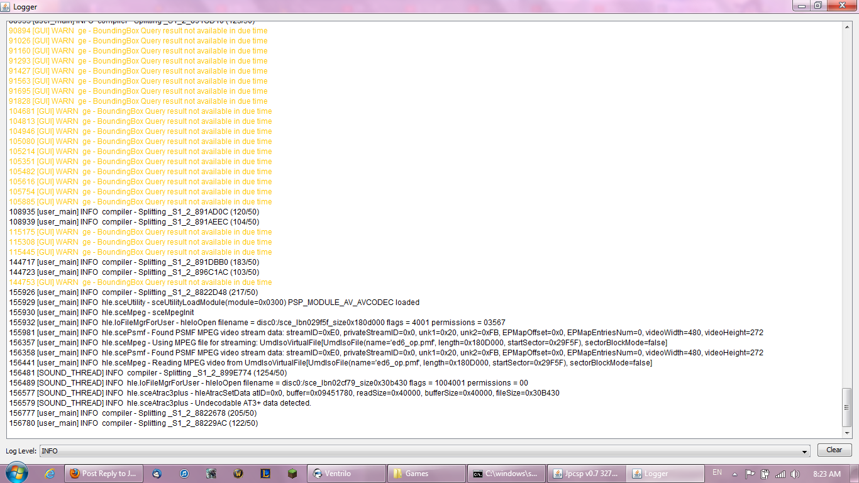Click the vertical scrollbar thumb

pyautogui.click(x=846, y=408)
